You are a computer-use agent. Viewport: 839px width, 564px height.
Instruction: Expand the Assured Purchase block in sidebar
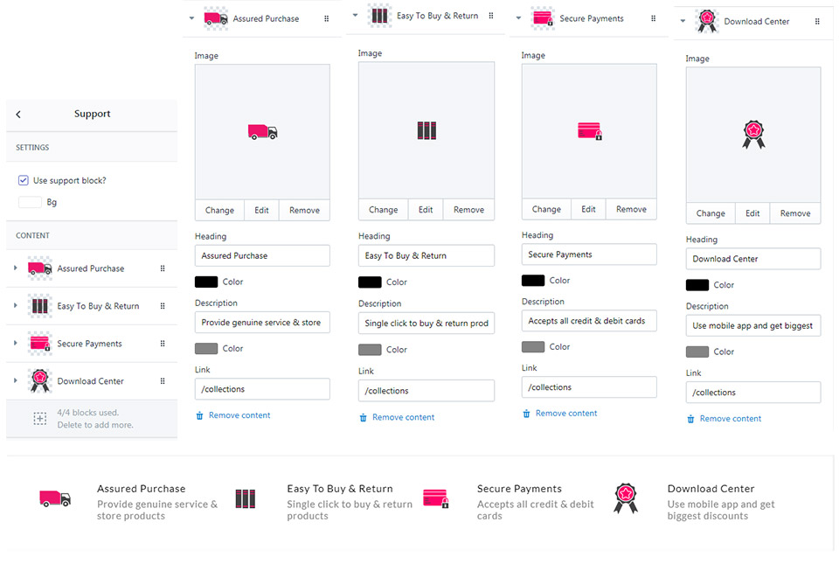[x=16, y=268]
